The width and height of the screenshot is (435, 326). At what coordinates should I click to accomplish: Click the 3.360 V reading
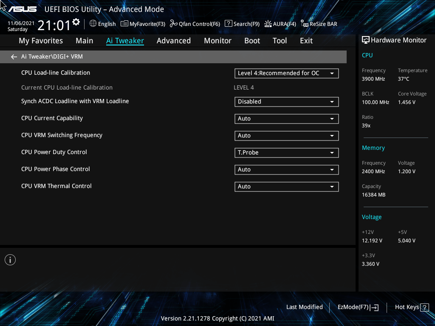click(370, 264)
